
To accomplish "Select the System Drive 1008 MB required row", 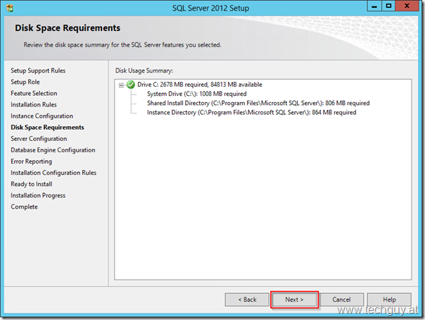I will pyautogui.click(x=197, y=94).
